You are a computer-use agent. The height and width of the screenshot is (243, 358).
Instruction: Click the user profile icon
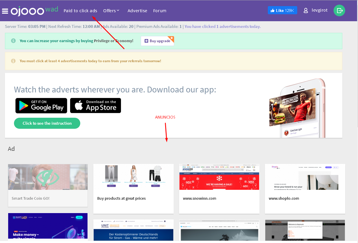pos(306,10)
